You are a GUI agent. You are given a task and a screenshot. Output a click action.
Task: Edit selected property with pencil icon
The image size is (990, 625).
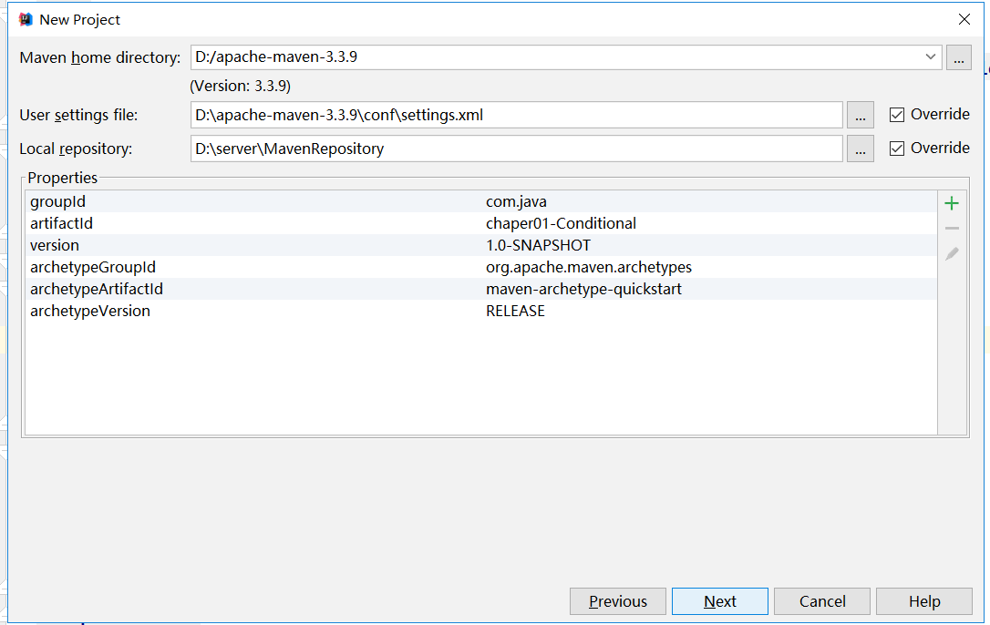952,254
